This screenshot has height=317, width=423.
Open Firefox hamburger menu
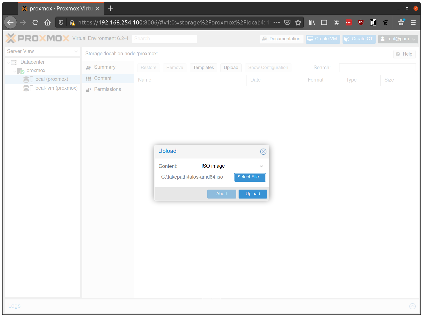pos(413,22)
